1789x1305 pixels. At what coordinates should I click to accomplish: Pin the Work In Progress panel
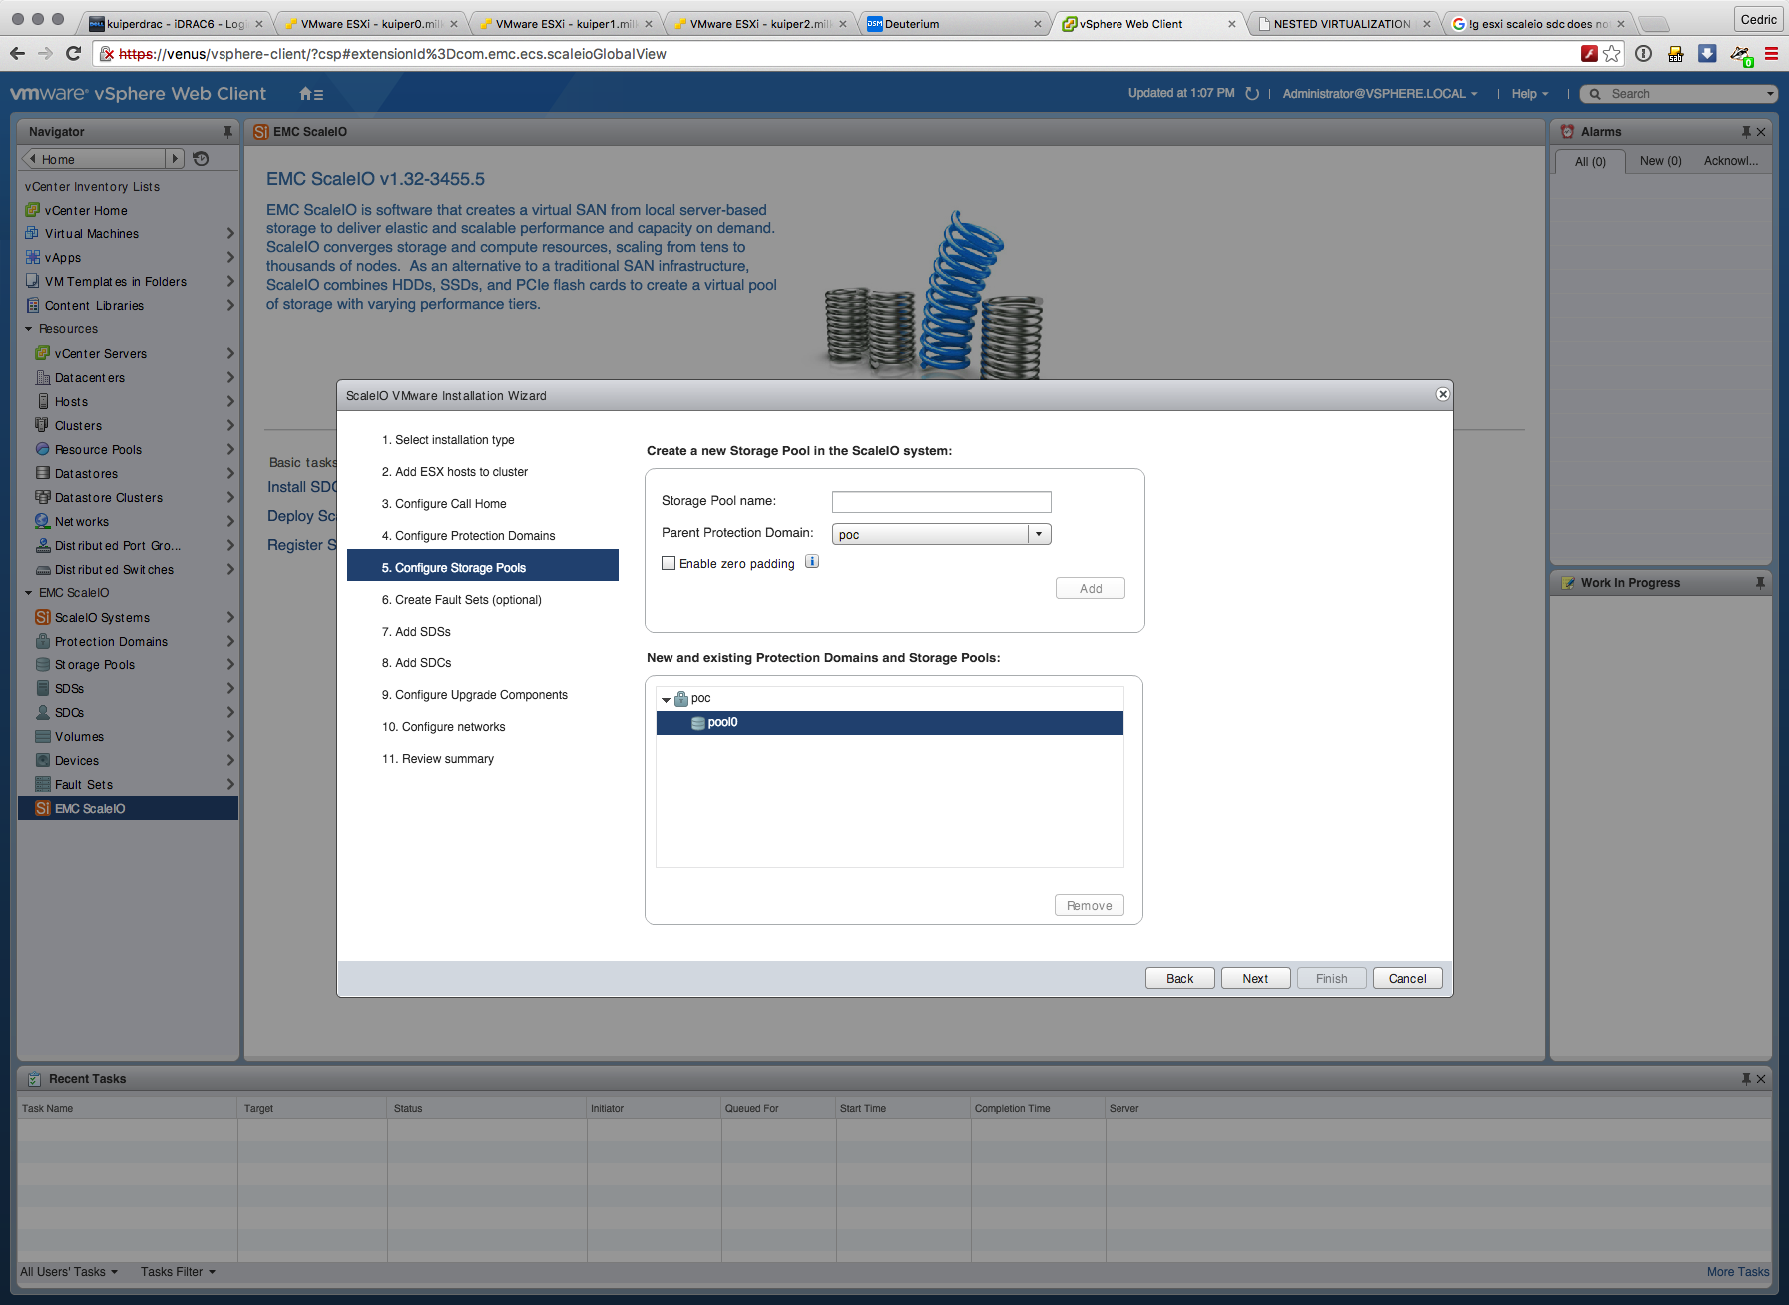1760,583
